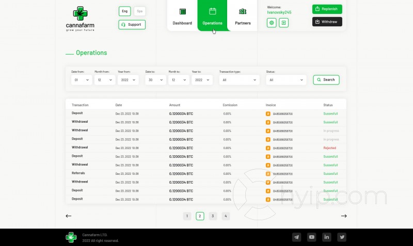The height and width of the screenshot is (246, 413).
Task: Open the Partners tab
Action: pyautogui.click(x=243, y=16)
